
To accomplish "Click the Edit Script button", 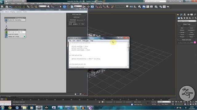I will [x=77, y=17].
